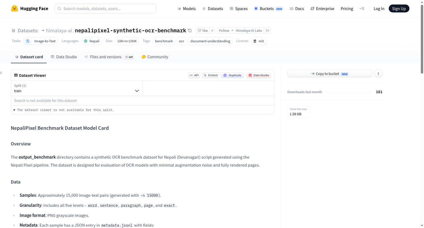Viewport: 424px width, 228px height.
Task: Click the like count 4
Action: point(212,30)
